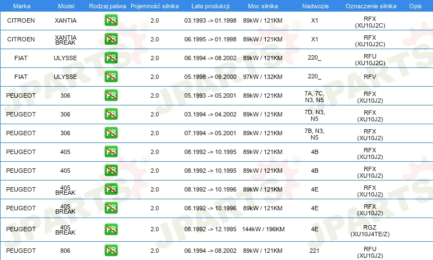Click the fuel type icon for Citroen Xantia 03.1993
Viewport: 433px width, 260px height.
coord(111,20)
